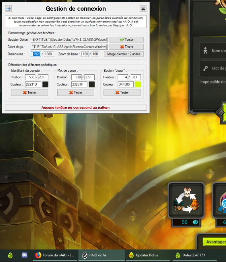Edit Bouton Jouer color code D4F500
Screen dimensions: 226x262
tap(126, 84)
